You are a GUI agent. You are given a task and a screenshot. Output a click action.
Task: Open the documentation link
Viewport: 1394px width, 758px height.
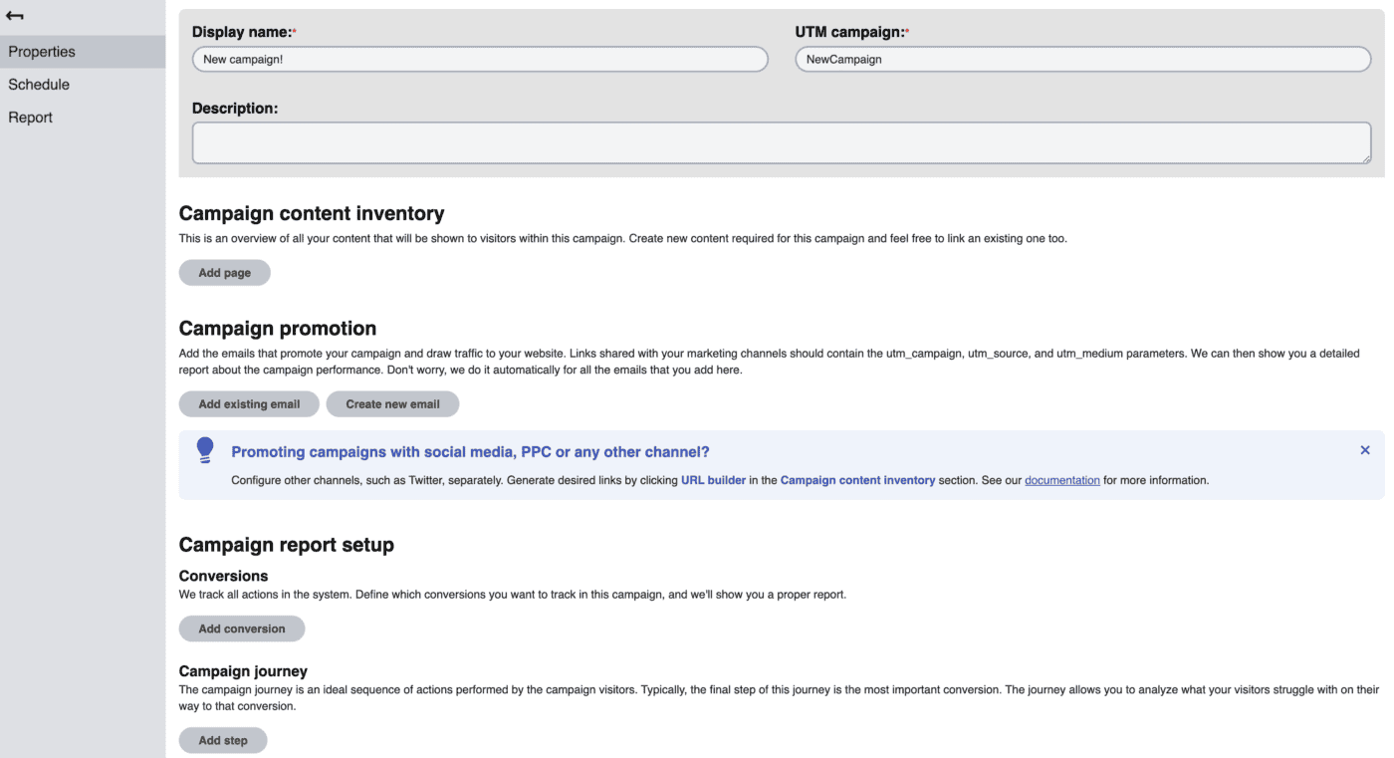coord(1062,480)
